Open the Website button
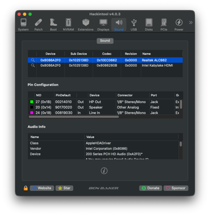 [x=42, y=188]
